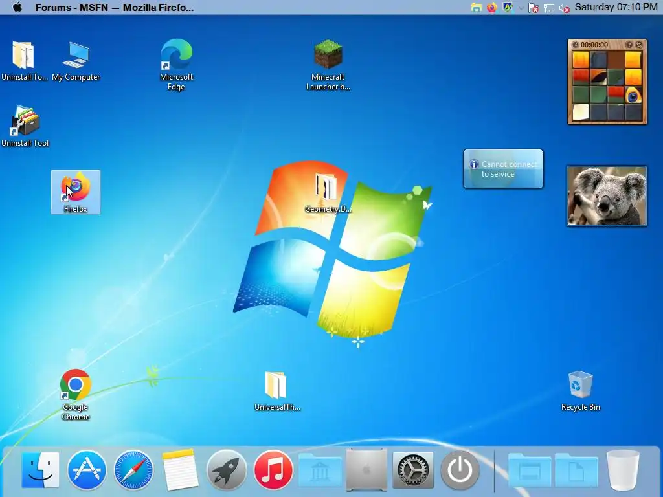
Task: Open Finder in the dock
Action: (40, 470)
